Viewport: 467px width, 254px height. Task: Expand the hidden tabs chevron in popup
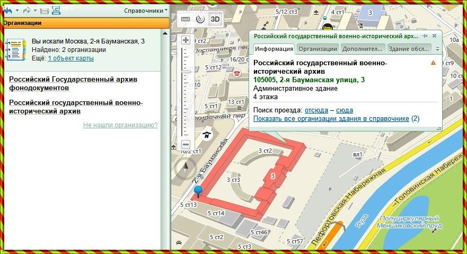[x=437, y=49]
